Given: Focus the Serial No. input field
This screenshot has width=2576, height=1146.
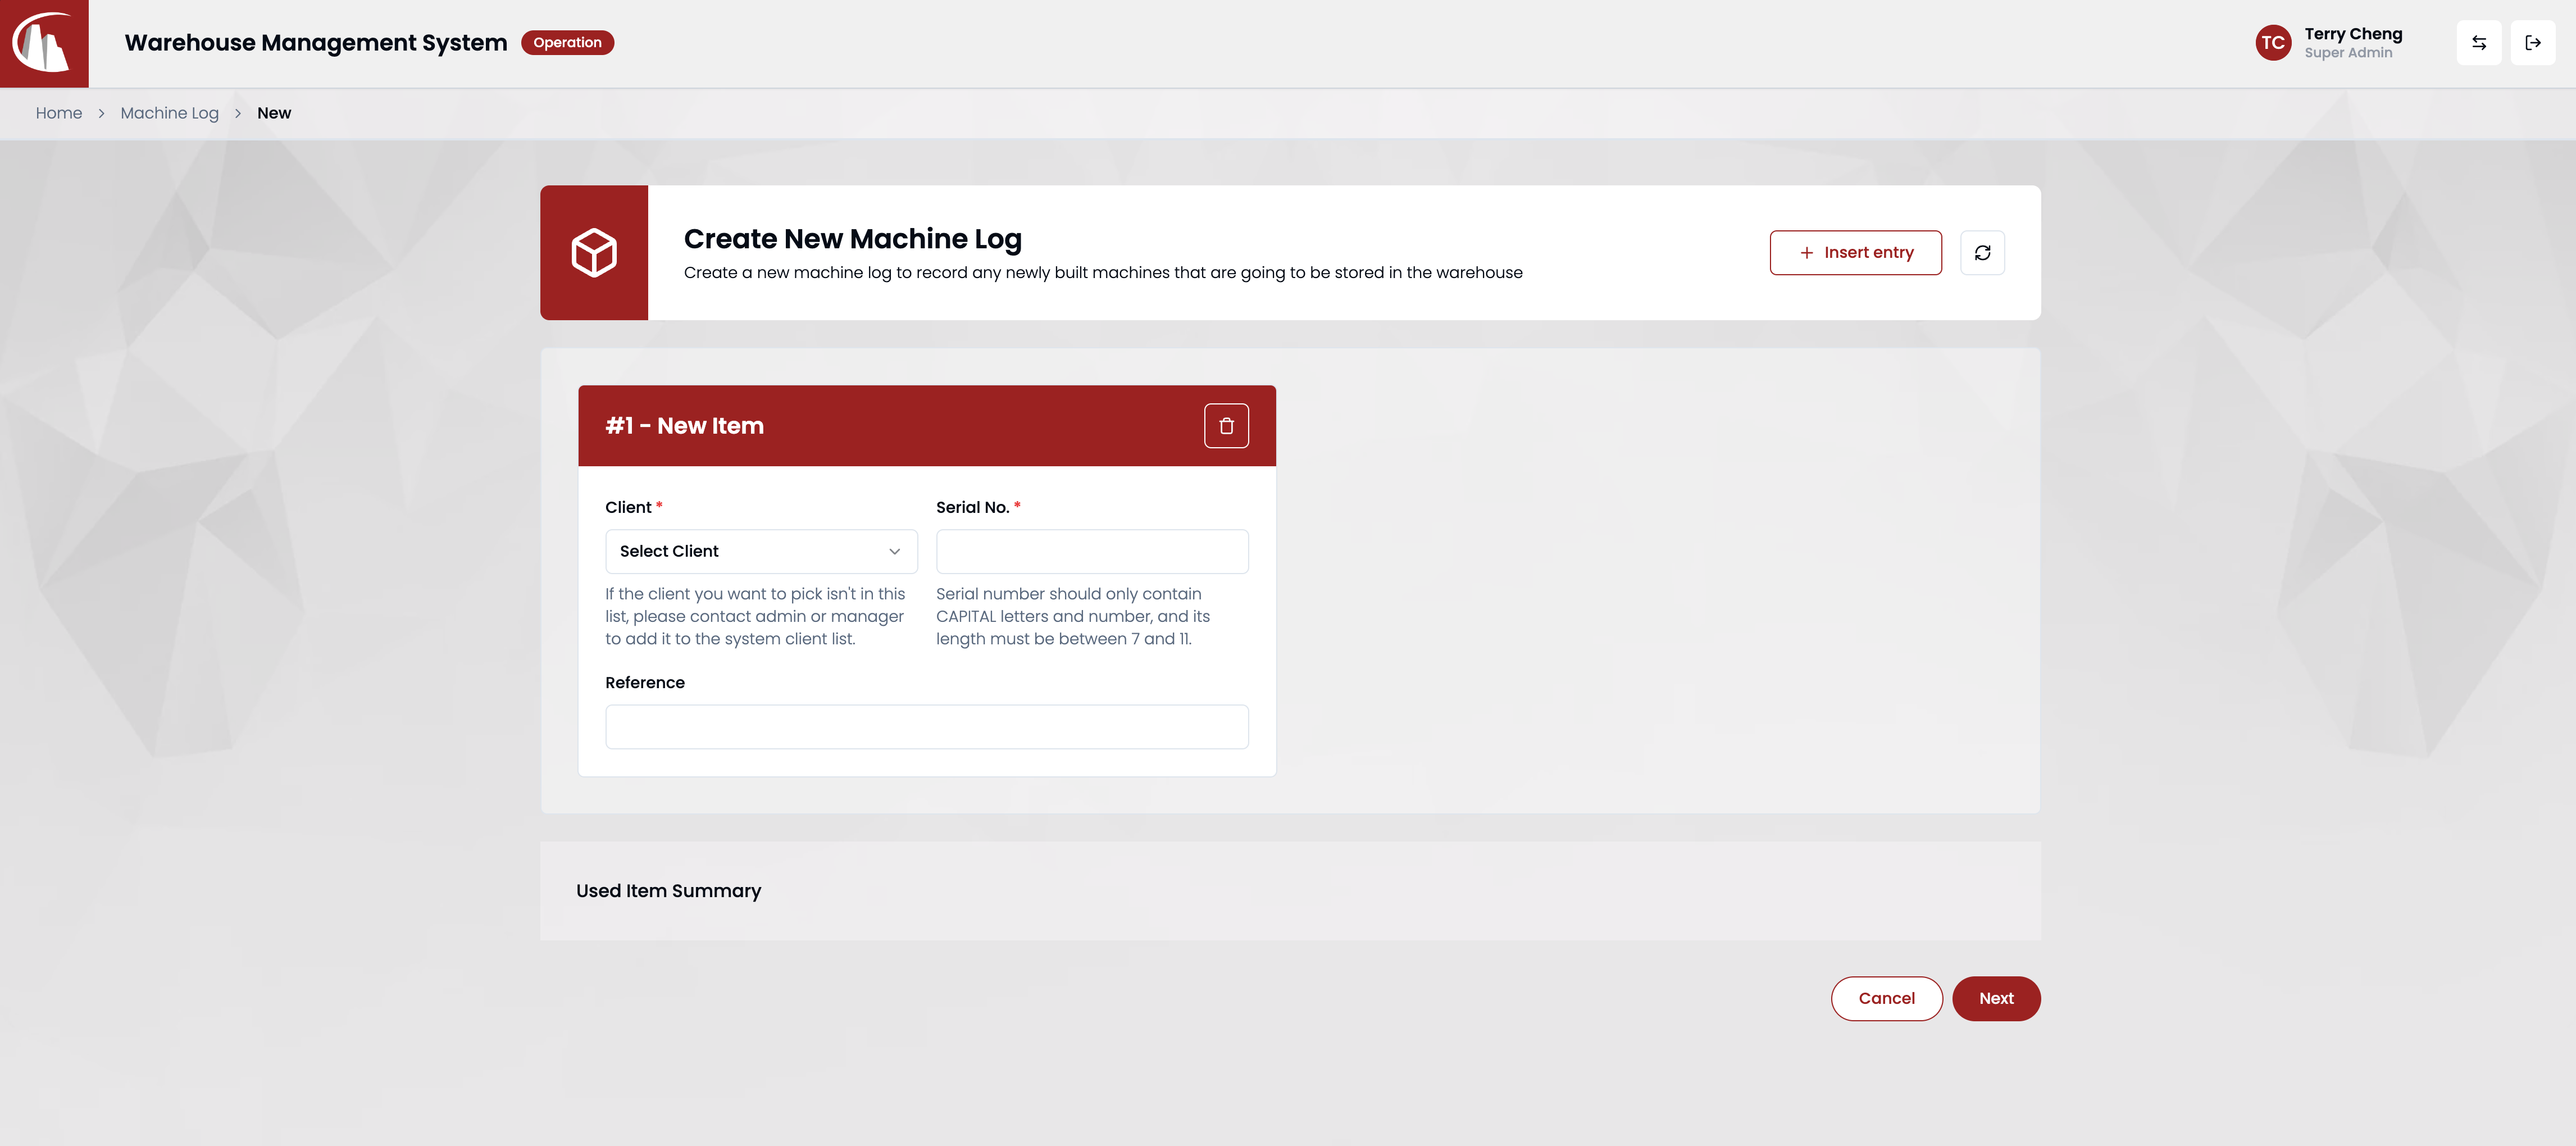Looking at the screenshot, I should (x=1092, y=552).
